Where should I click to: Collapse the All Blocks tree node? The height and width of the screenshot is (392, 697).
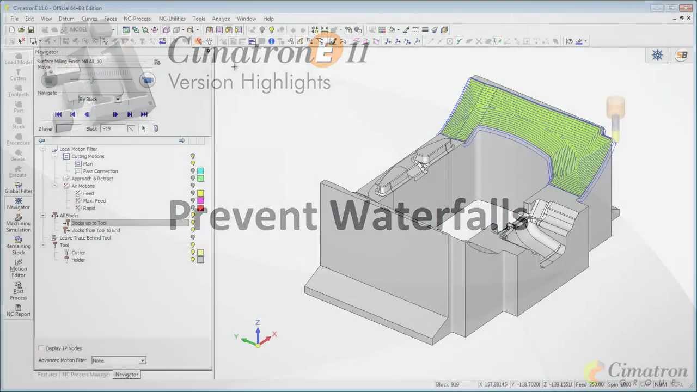[x=43, y=216]
